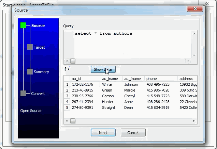Click the address cell starting 22 Clevela

pos(187,102)
